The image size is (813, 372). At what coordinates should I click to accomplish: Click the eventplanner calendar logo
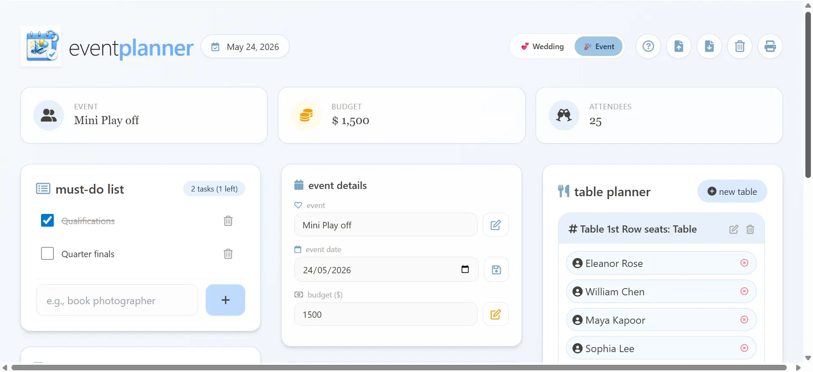(x=41, y=47)
